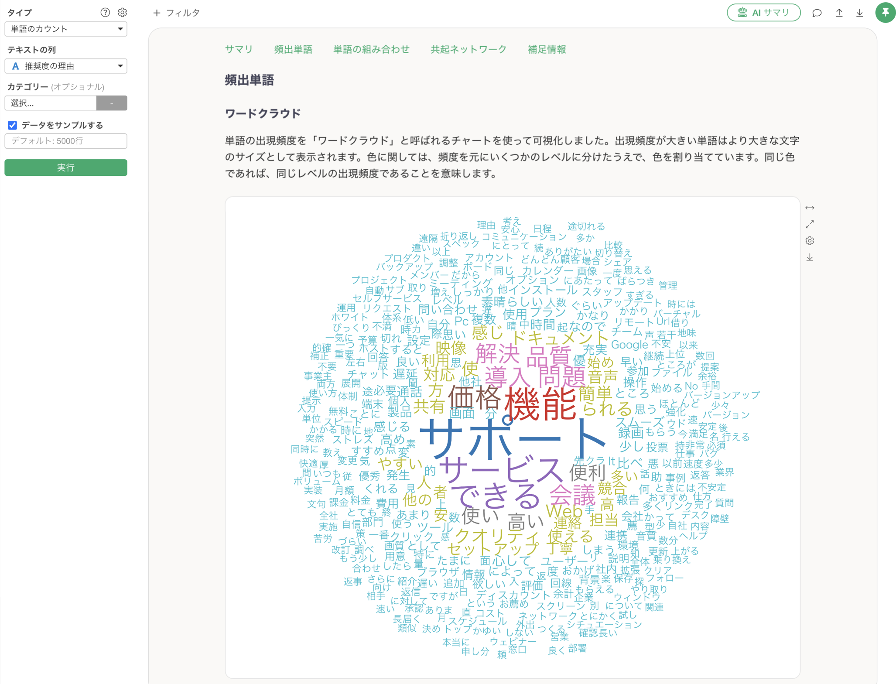Open the 単語のカウント type dropdown
The height and width of the screenshot is (684, 896).
pyautogui.click(x=66, y=29)
